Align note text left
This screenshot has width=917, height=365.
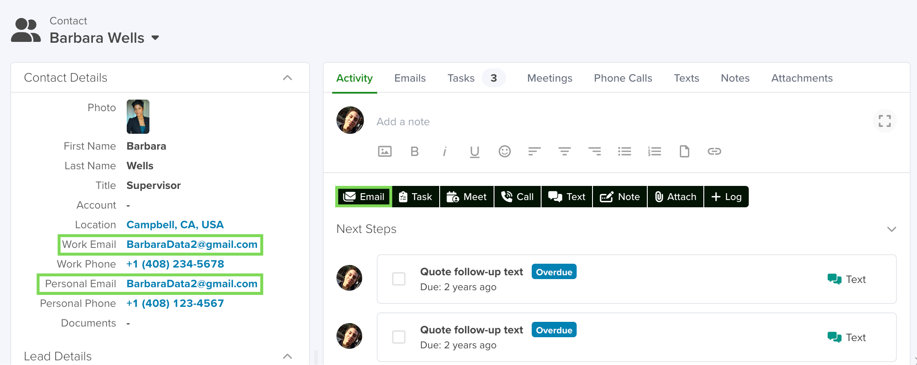coord(534,151)
